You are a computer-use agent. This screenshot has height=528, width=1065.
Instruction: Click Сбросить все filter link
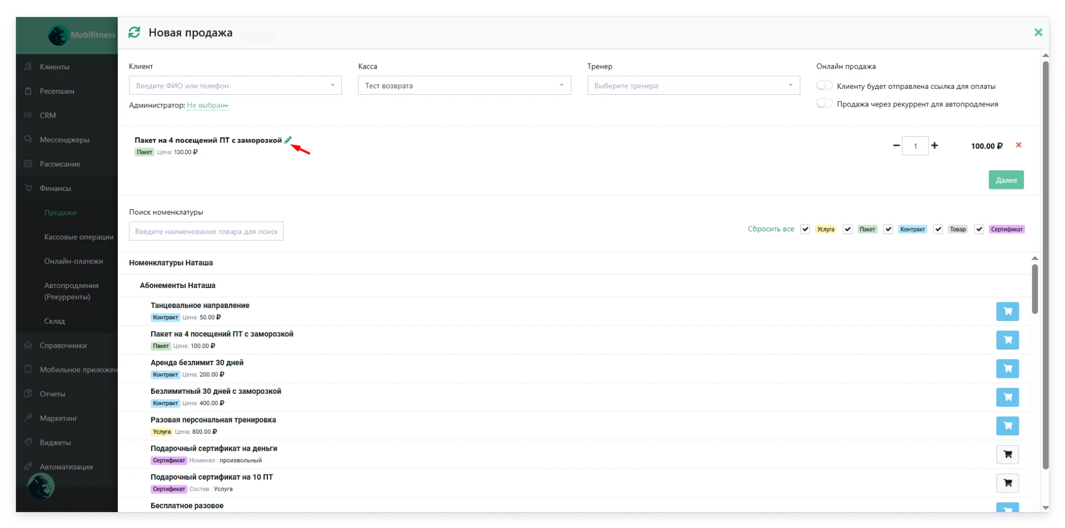pyautogui.click(x=771, y=229)
